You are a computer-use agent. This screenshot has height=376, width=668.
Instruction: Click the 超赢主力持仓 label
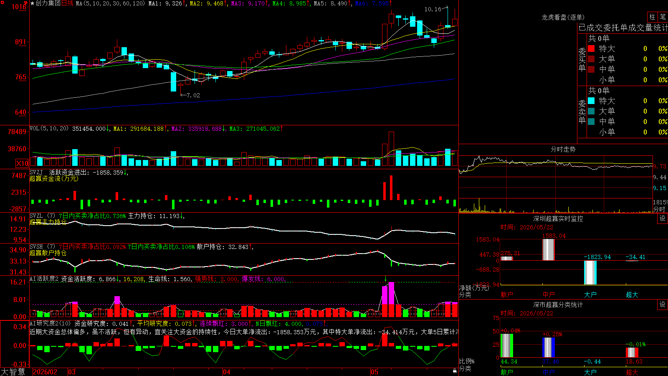(x=48, y=222)
